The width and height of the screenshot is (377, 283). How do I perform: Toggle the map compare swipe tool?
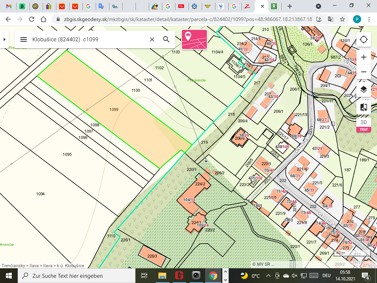pyautogui.click(x=364, y=107)
